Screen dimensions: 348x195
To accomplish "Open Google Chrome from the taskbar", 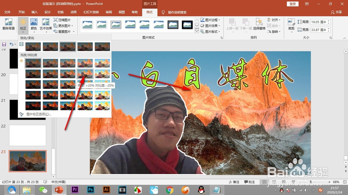I will 169,190.
